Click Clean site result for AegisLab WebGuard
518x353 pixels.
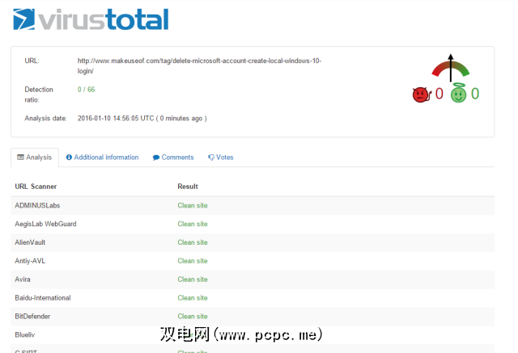[193, 224]
